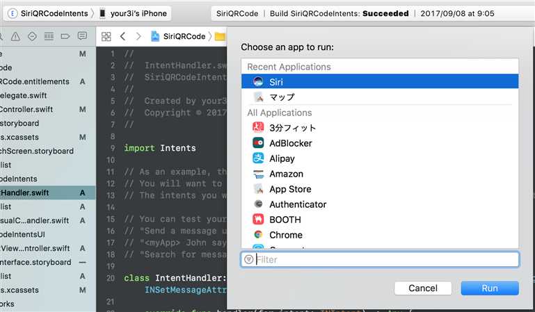The width and height of the screenshot is (535, 312).
Task: Click the BOOTH app icon
Action: (258, 220)
